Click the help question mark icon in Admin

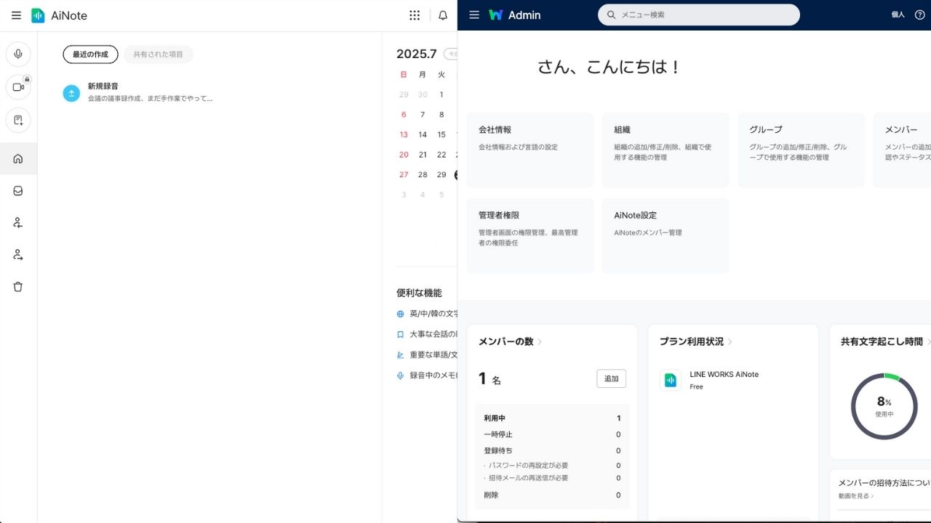pos(919,15)
